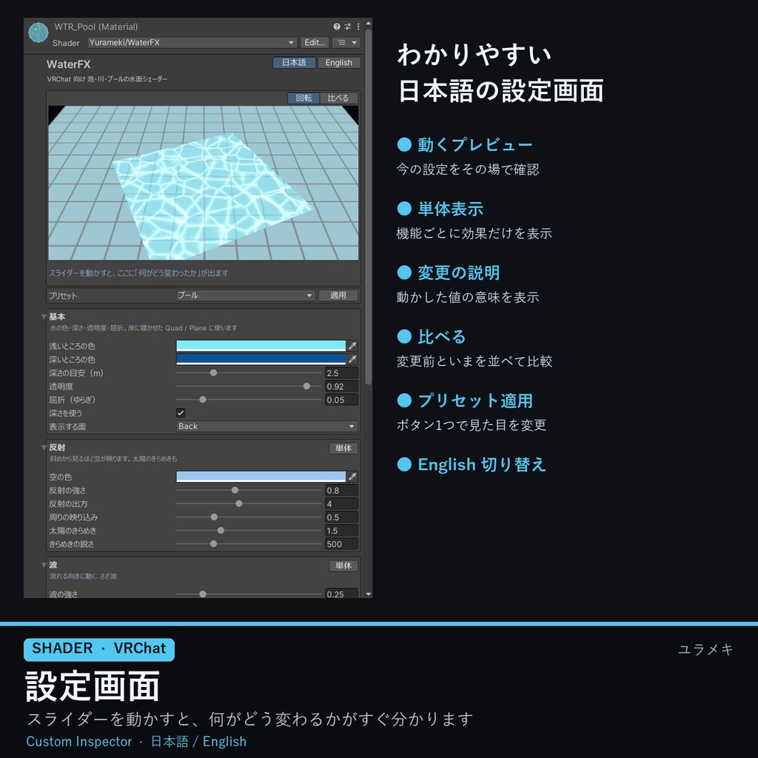Click the 透明度 value field 0.92
The width and height of the screenshot is (758, 758).
pyautogui.click(x=341, y=386)
